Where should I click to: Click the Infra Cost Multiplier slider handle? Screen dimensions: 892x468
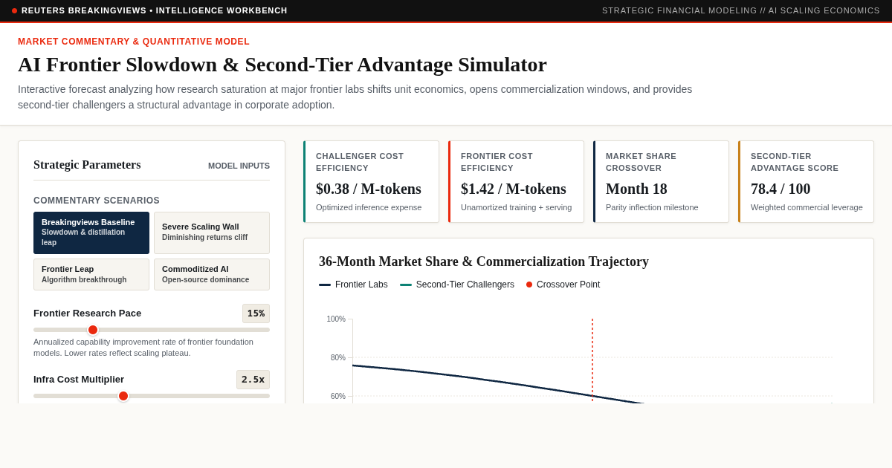point(123,396)
